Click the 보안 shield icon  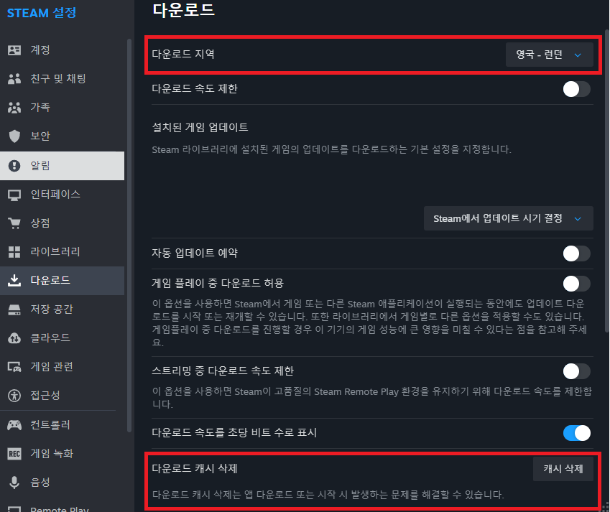point(14,136)
